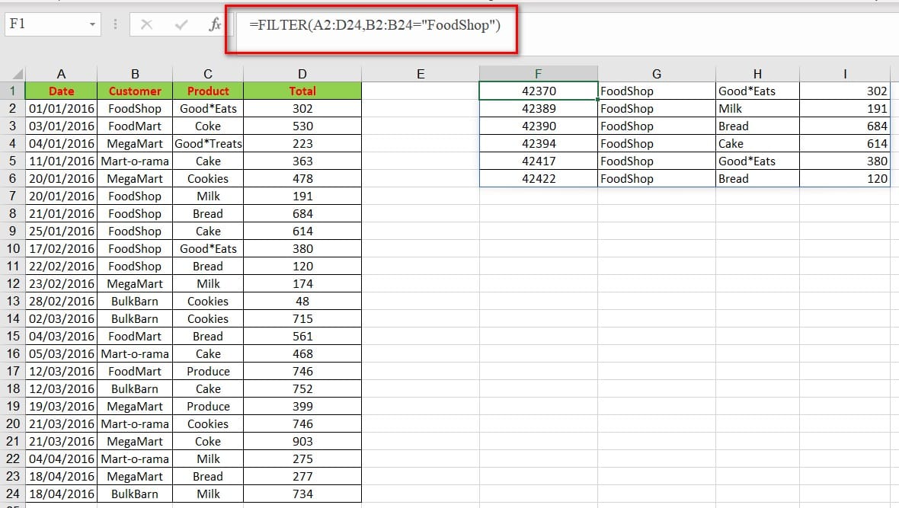
Task: Click the Select All corner triangle
Action: [x=12, y=74]
